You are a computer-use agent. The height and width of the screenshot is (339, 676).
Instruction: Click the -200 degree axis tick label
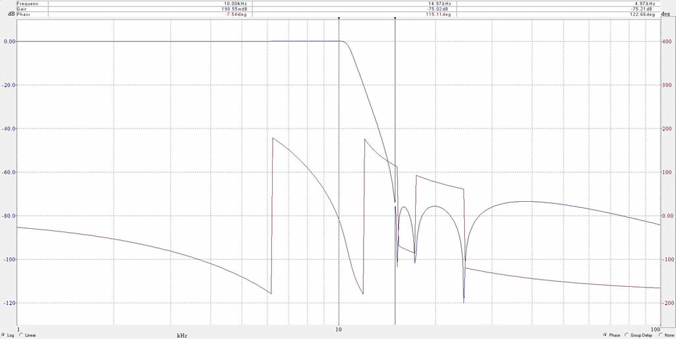click(667, 303)
